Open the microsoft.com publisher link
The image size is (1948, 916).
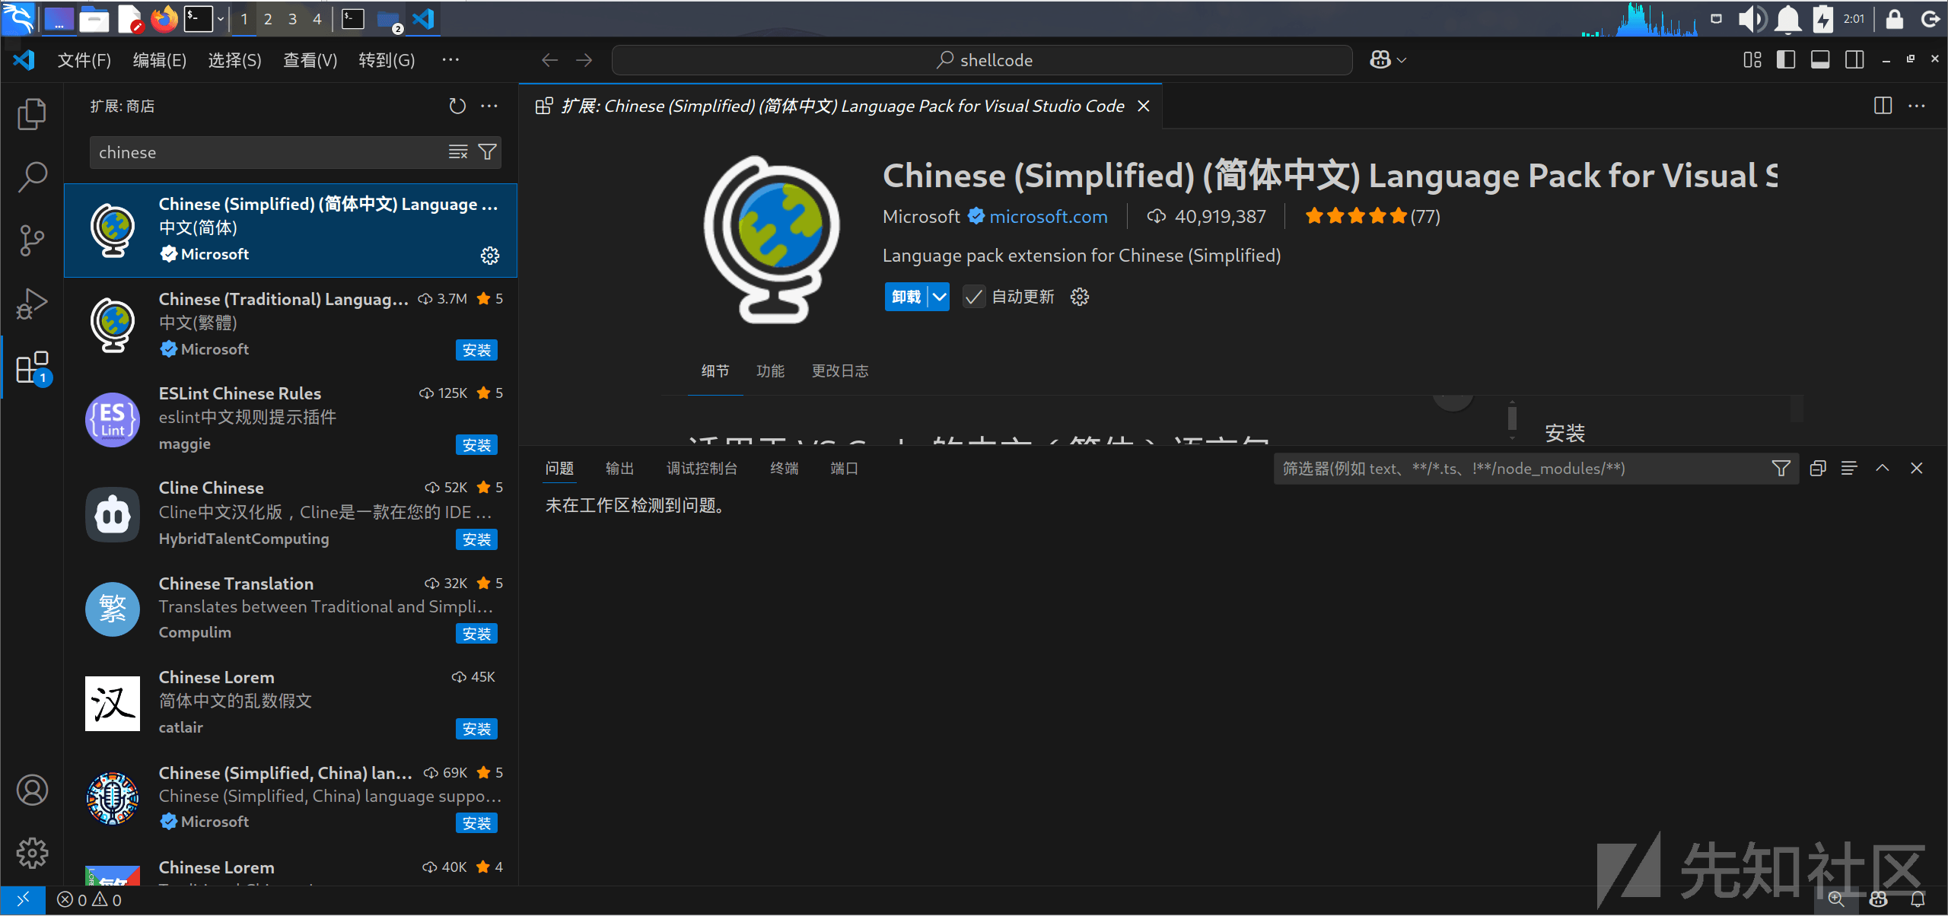[x=1048, y=217]
